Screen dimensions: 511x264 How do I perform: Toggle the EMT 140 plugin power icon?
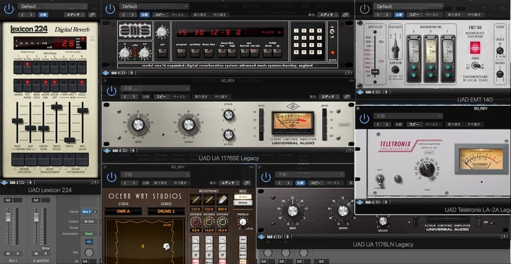coord(365,10)
